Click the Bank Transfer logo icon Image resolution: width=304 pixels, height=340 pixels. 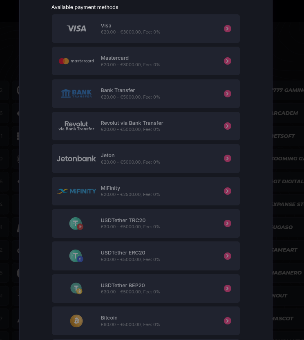pos(76,94)
